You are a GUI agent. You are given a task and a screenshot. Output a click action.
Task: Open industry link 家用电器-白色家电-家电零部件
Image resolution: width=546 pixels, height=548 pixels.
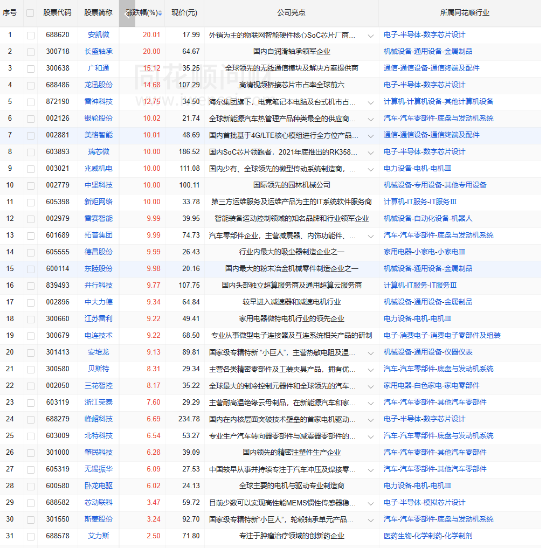tap(431, 386)
